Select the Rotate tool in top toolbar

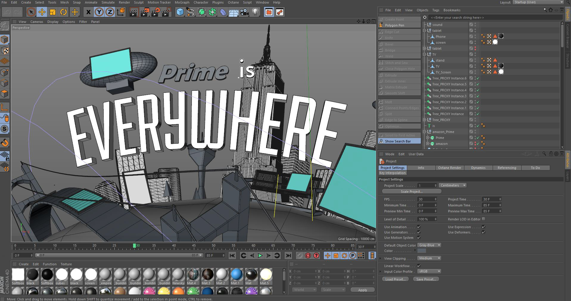(63, 12)
